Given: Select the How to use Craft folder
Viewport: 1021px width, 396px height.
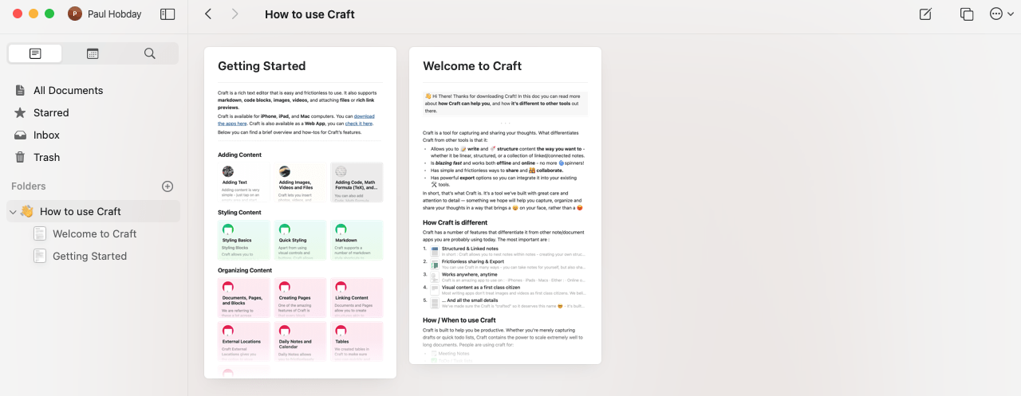Looking at the screenshot, I should [x=93, y=211].
